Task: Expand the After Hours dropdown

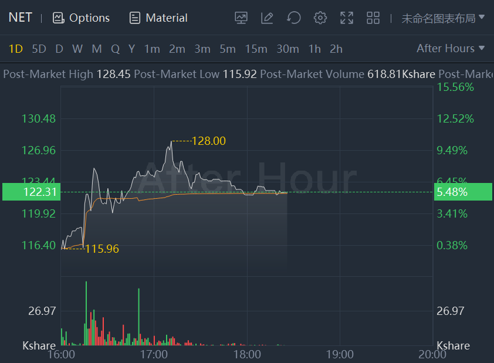Action: click(450, 49)
